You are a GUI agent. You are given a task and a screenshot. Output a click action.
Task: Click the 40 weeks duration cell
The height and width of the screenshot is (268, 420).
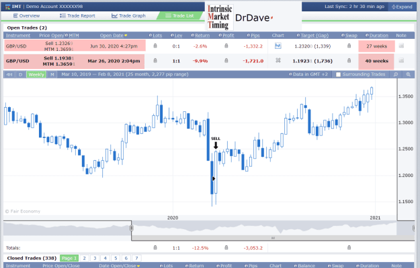click(376, 62)
